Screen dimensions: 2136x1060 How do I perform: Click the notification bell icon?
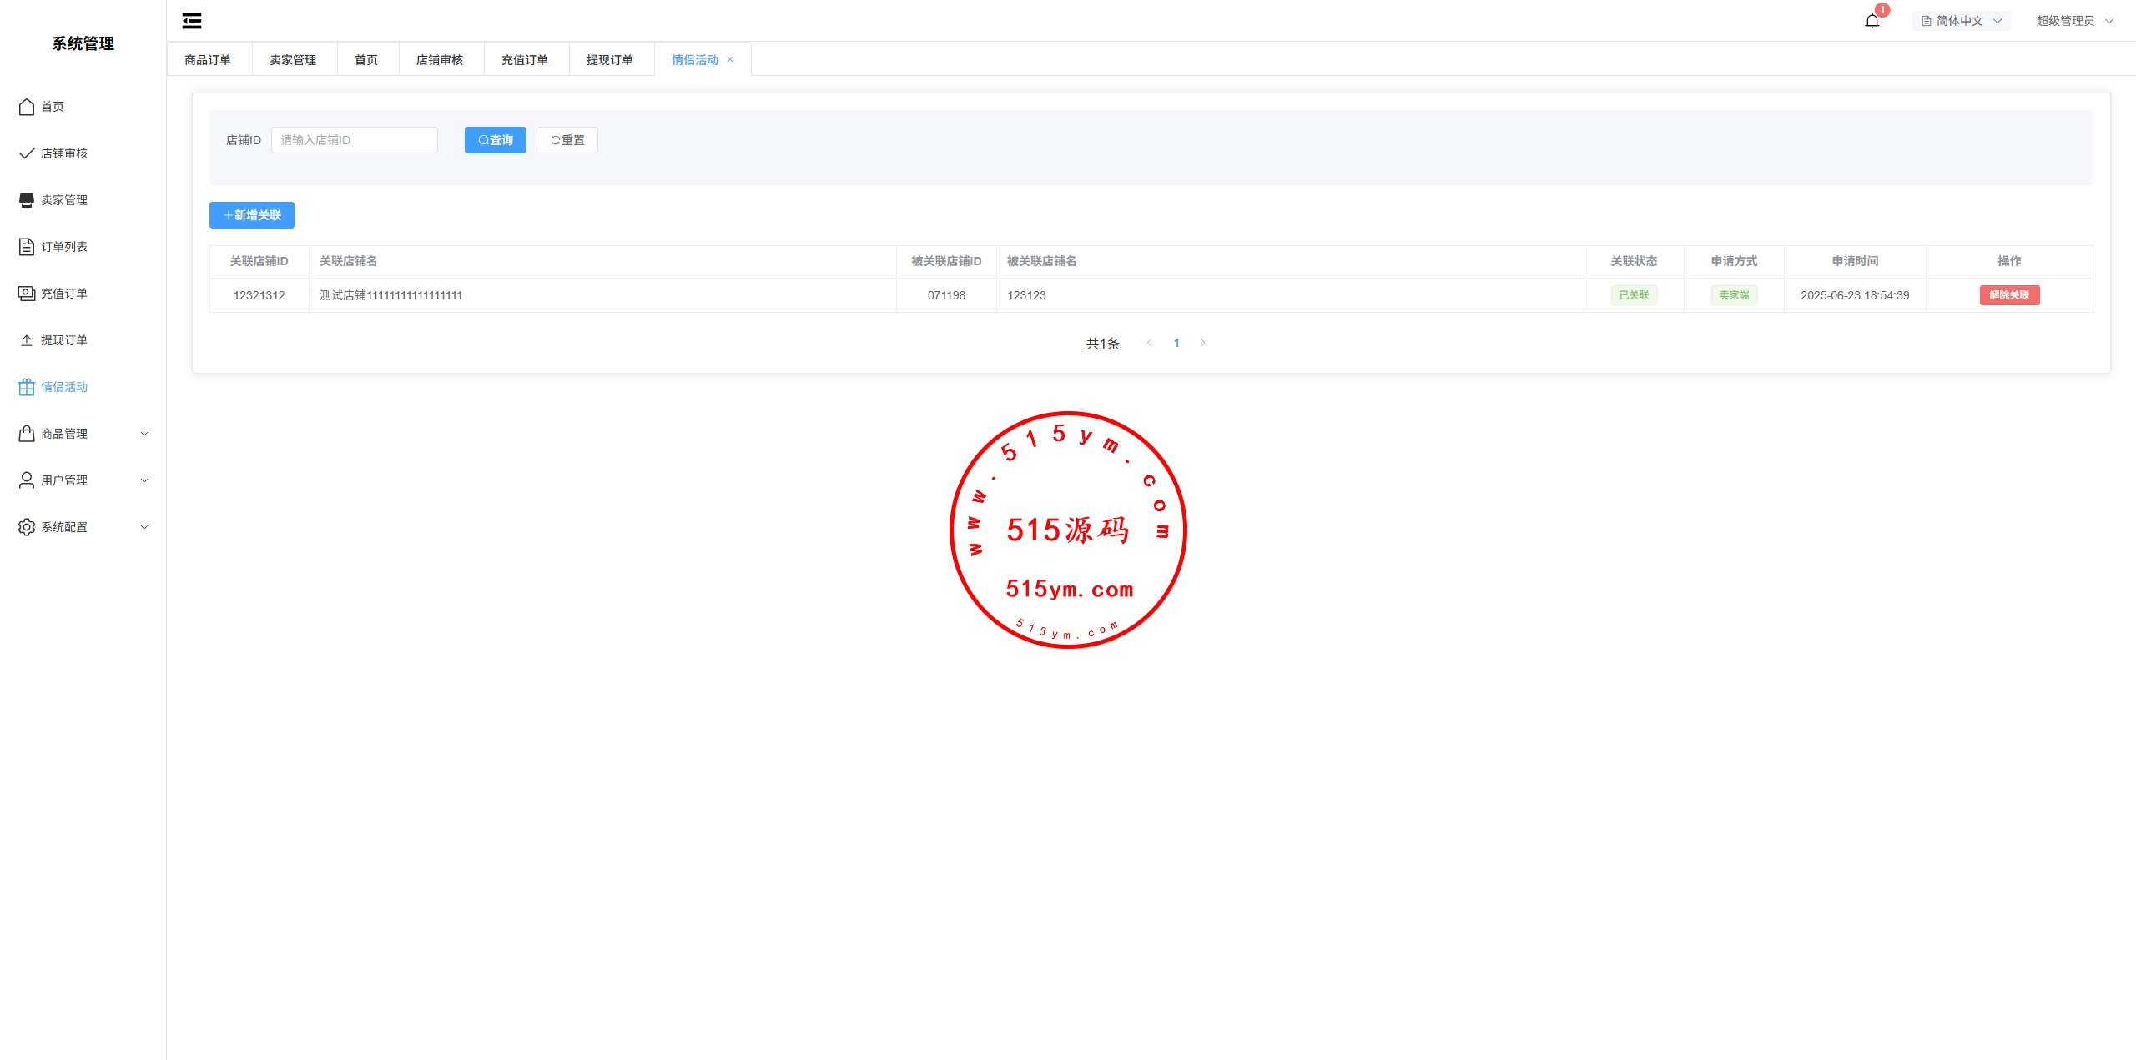coord(1872,21)
